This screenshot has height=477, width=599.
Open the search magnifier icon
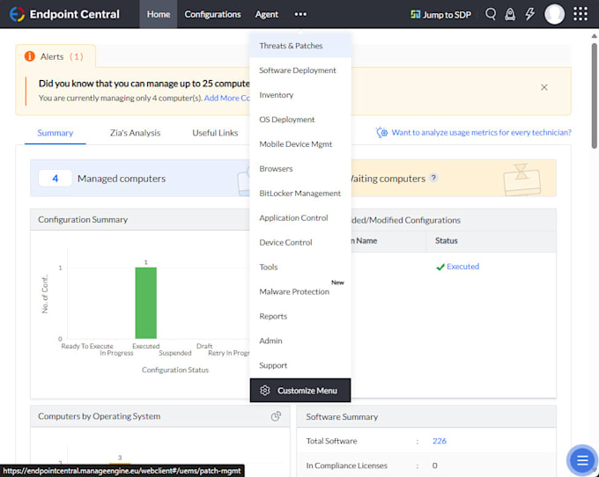click(x=491, y=14)
